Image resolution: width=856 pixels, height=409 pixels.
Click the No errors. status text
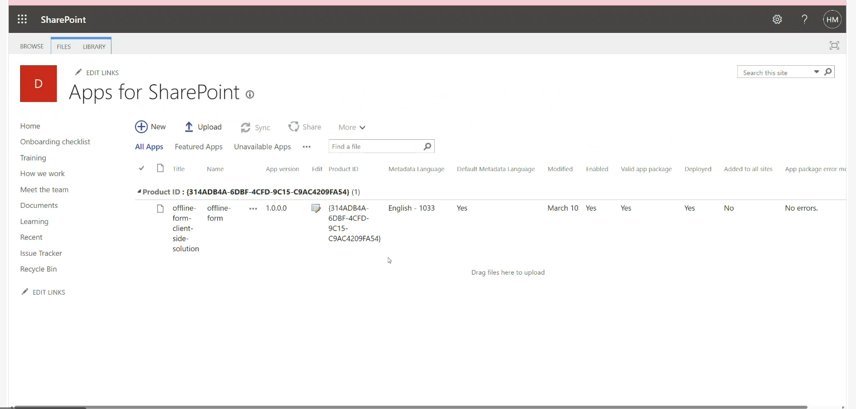pyautogui.click(x=801, y=208)
